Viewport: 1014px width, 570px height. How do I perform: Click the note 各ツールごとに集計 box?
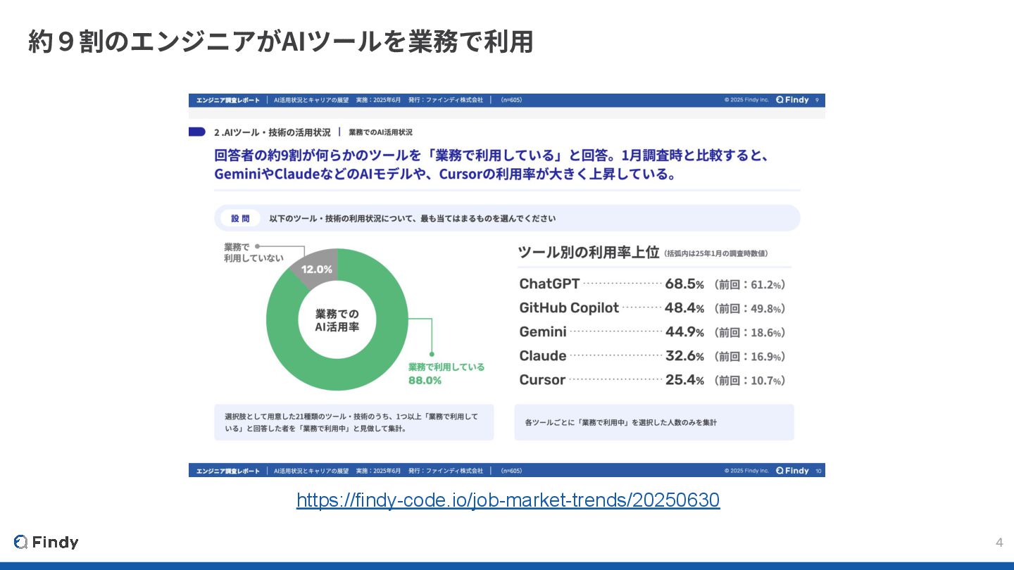click(654, 422)
